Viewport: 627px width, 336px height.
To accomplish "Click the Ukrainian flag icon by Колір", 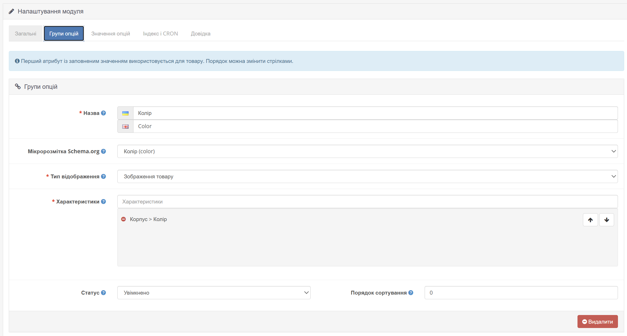I will click(x=125, y=113).
